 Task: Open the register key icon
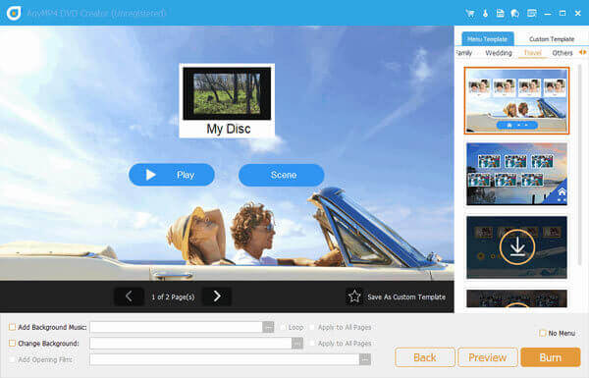tap(485, 14)
